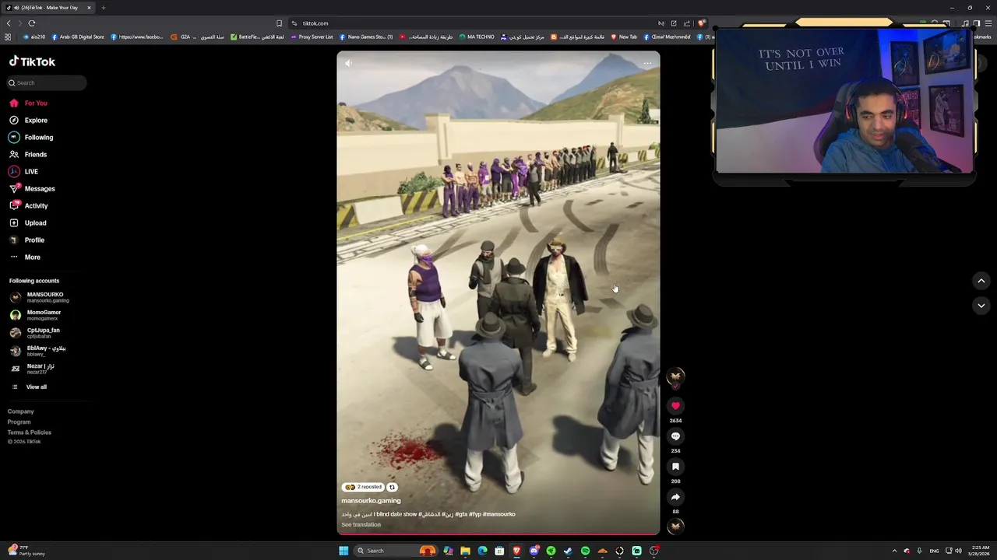The height and width of the screenshot is (560, 997).
Task: Toggle the video mute speaker icon
Action: point(349,63)
